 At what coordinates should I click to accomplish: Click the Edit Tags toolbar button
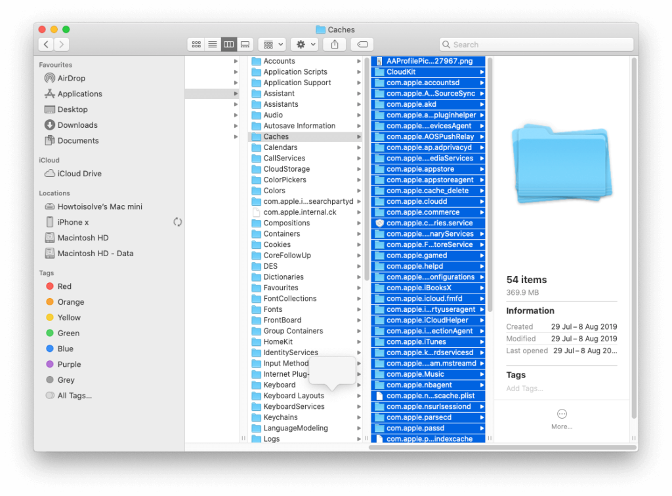click(x=362, y=44)
